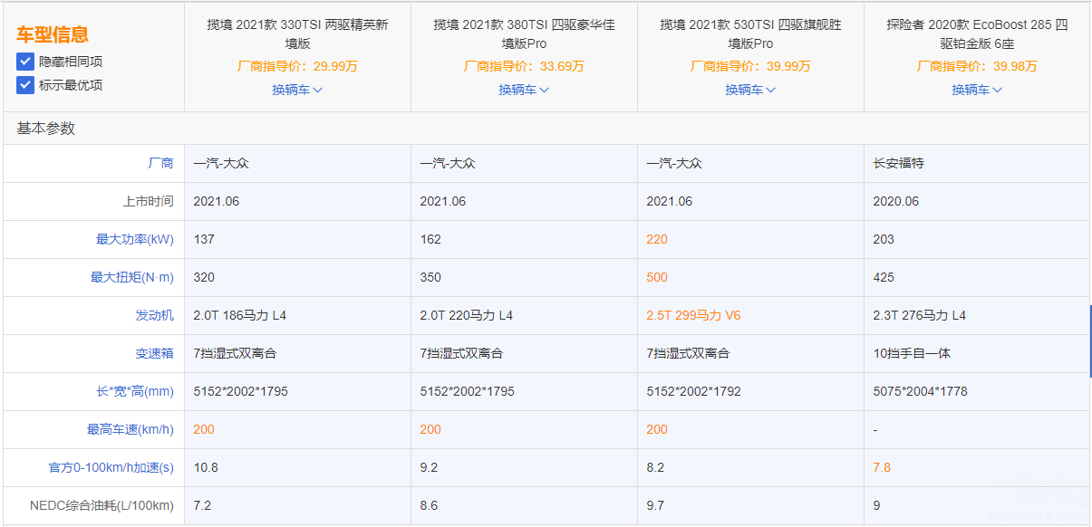
Task: Click the 变速箱 parameter link
Action: (154, 353)
